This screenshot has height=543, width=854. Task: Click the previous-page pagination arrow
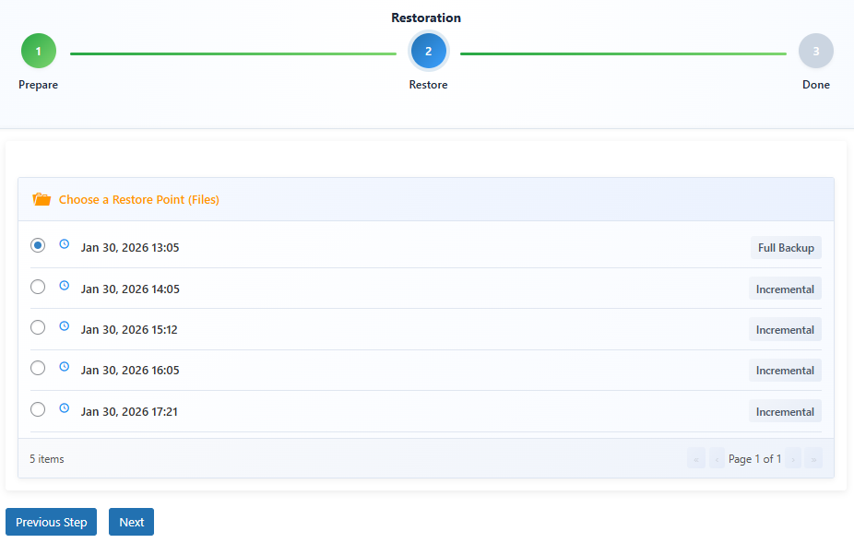click(x=717, y=458)
